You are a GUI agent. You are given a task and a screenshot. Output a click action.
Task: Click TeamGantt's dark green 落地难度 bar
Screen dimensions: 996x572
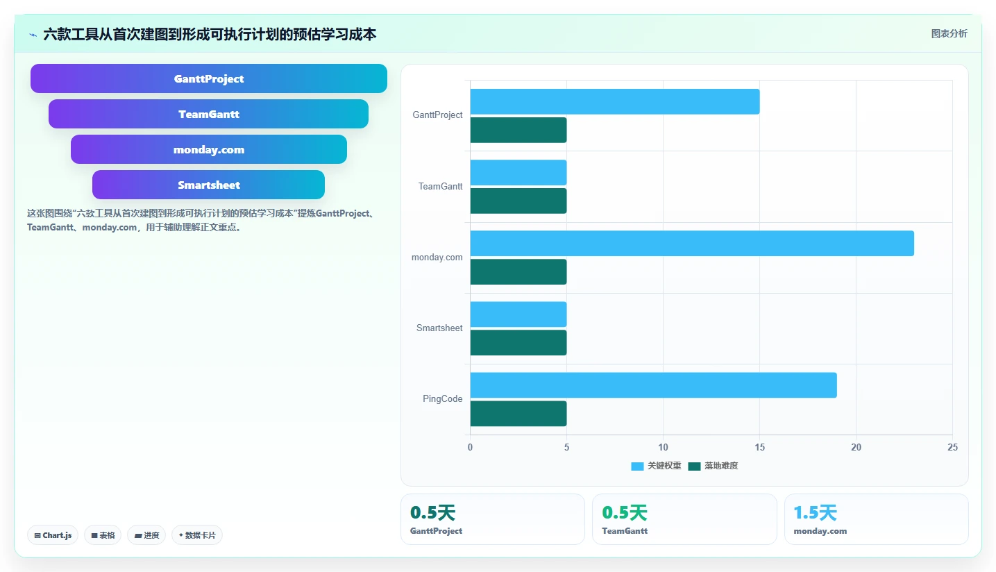coord(518,201)
